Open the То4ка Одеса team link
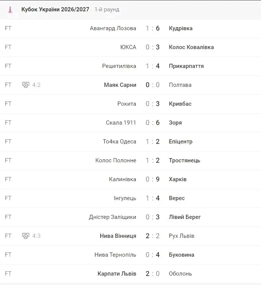The height and width of the screenshot is (285, 261). tap(120, 142)
